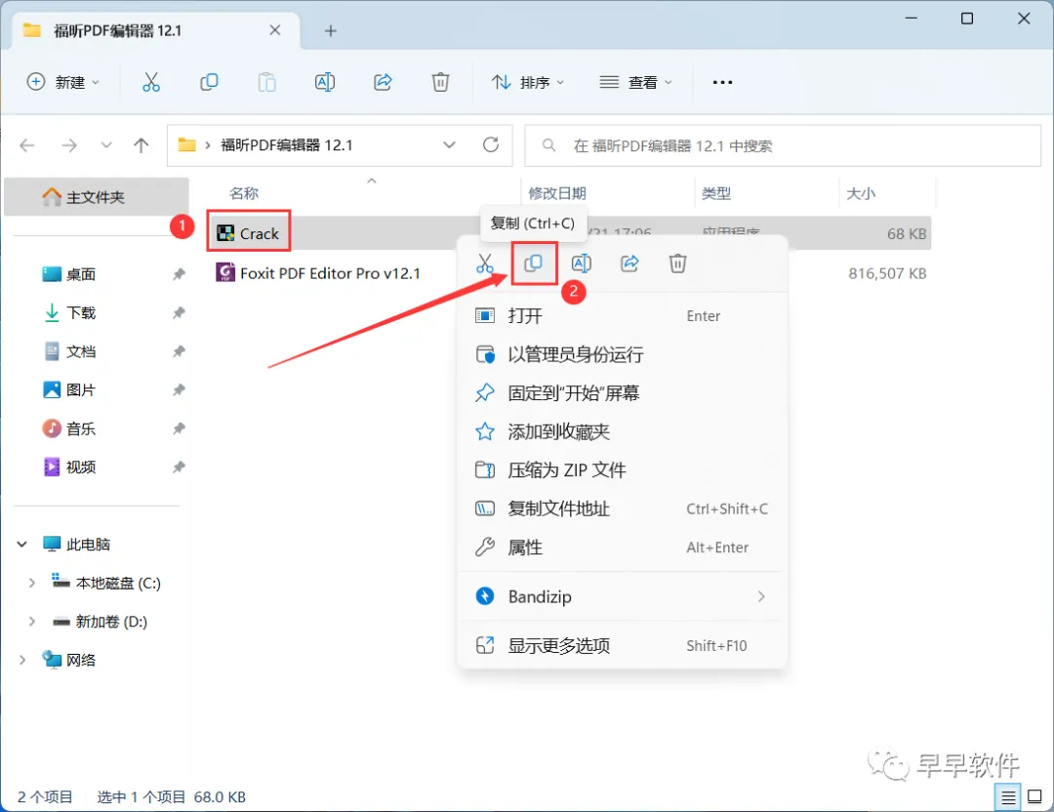This screenshot has height=812, width=1054.
Task: Click the Paste icon in the toolbar
Action: coord(266,82)
